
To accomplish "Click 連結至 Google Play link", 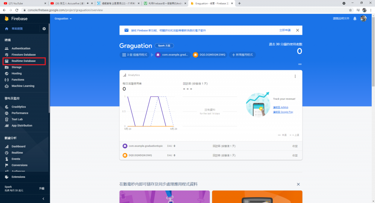I will coord(283,112).
